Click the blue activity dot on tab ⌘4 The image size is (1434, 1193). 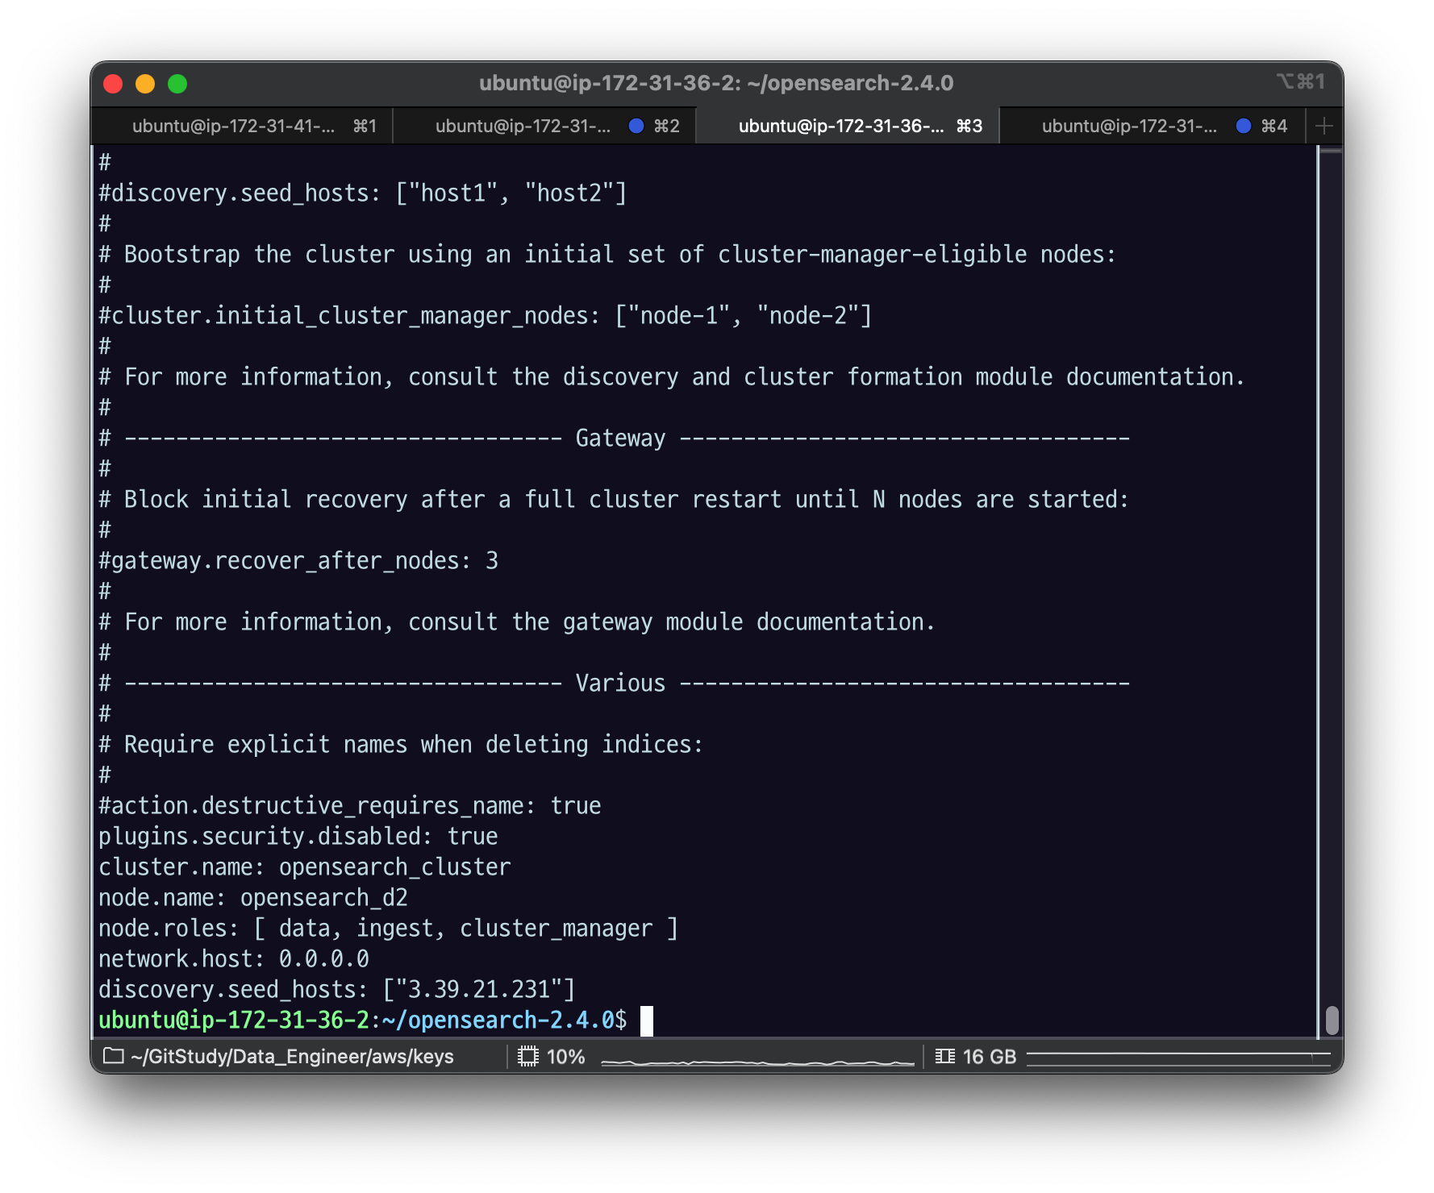click(x=1244, y=126)
